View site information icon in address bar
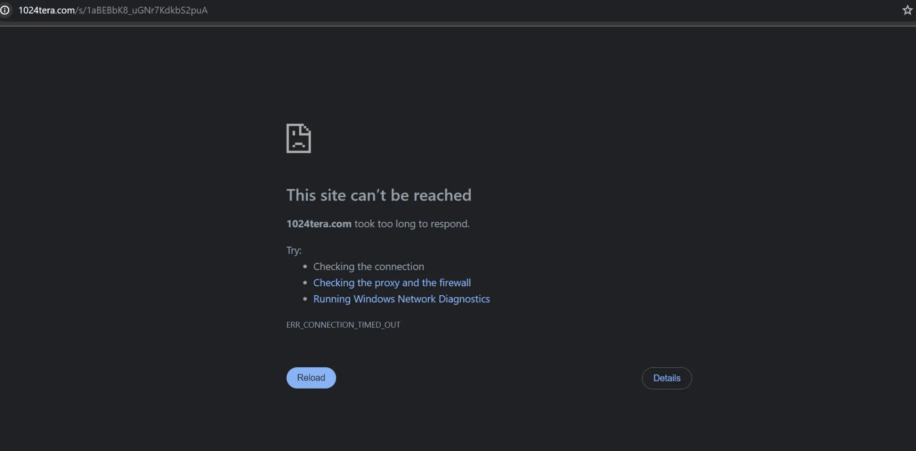This screenshot has width=916, height=451. pos(5,10)
